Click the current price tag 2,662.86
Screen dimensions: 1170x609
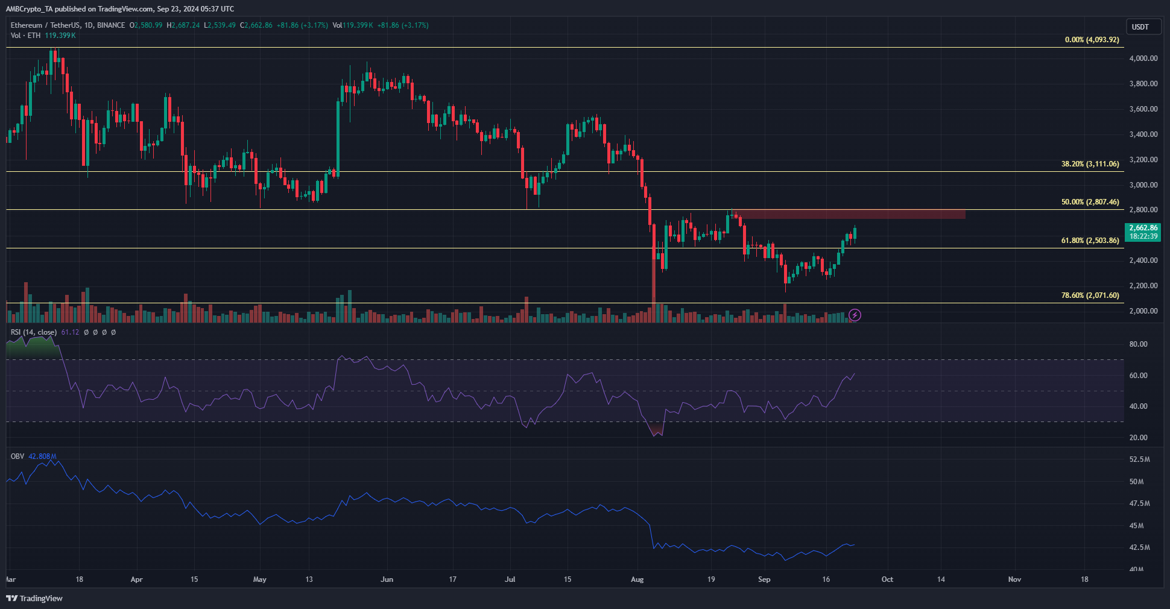pyautogui.click(x=1143, y=232)
